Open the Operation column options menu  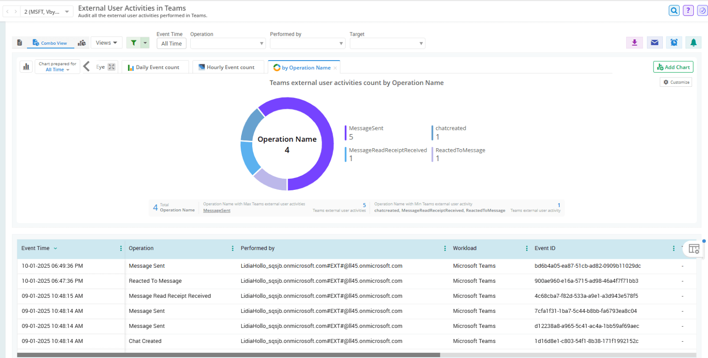(233, 249)
